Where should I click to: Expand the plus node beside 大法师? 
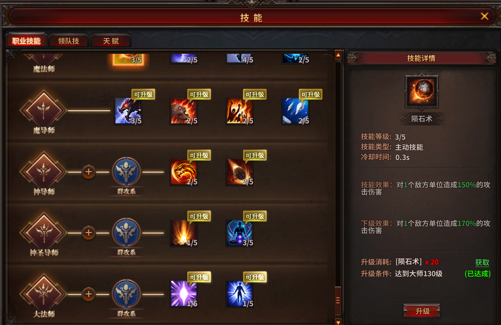pos(88,294)
